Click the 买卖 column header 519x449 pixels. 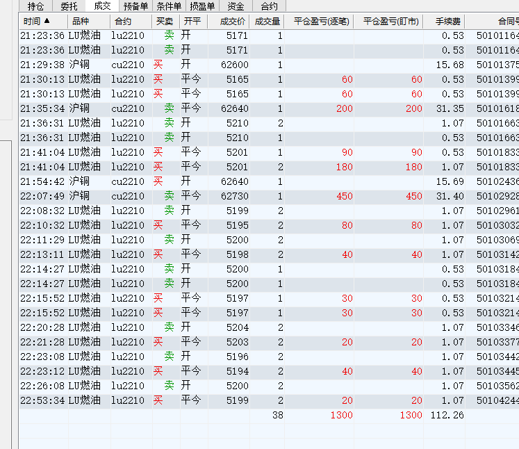tap(165, 21)
